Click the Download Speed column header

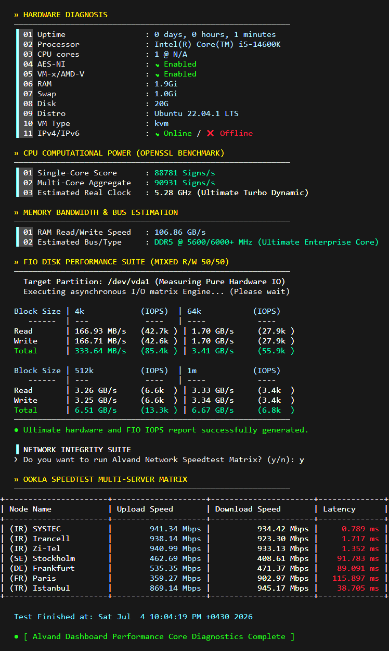point(248,509)
